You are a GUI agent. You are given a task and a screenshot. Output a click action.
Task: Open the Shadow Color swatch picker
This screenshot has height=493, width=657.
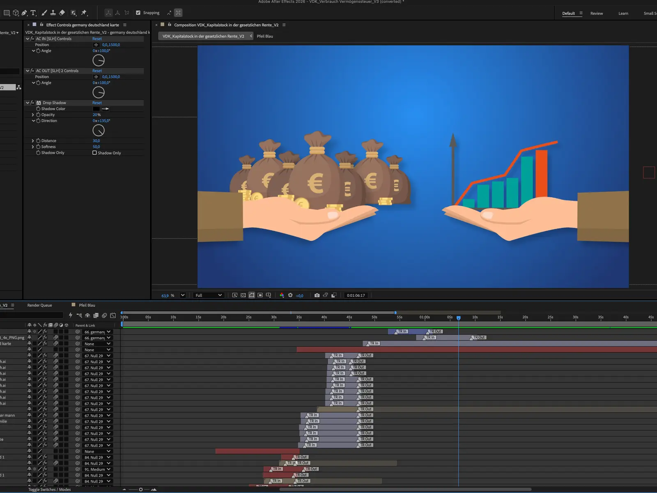96,109
